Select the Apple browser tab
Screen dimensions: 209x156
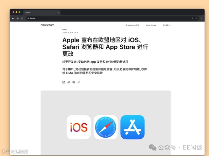pyautogui.click(x=42, y=13)
